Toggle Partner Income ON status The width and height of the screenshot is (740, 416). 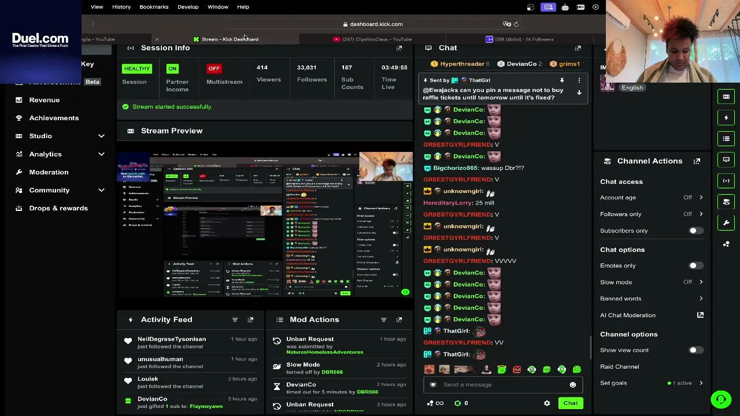pos(172,69)
